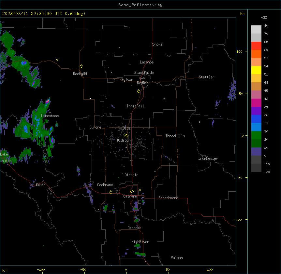Click the yellow diamond marker above RockyMH
The image size is (281, 274).
pos(81,66)
